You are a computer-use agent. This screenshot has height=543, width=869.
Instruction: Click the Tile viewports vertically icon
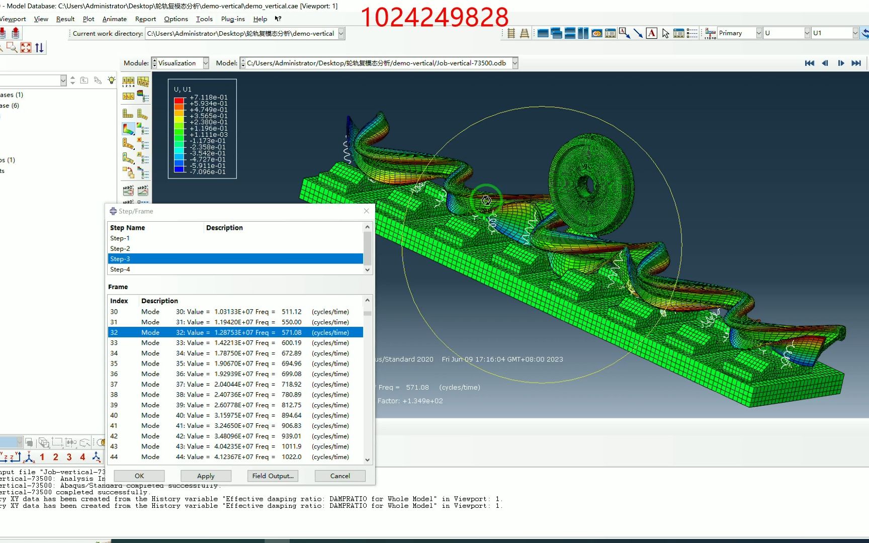coord(583,33)
